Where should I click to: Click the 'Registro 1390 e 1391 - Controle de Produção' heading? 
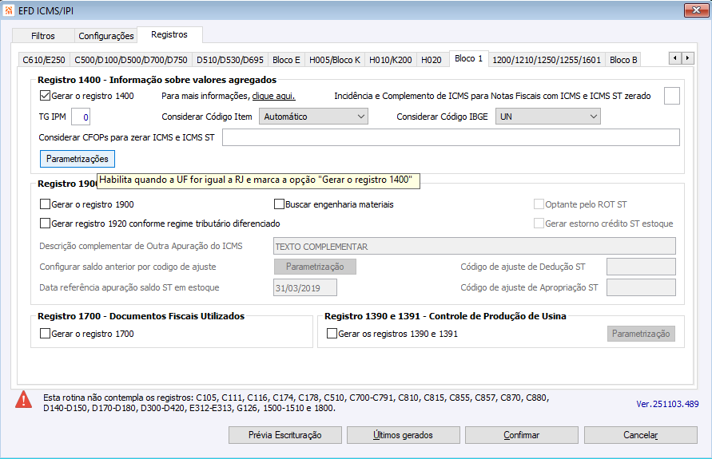445,316
